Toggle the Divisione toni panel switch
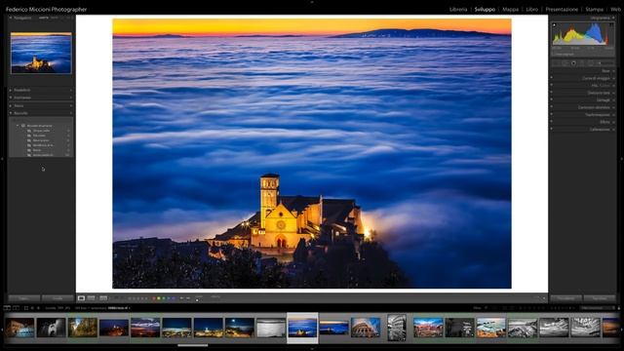This screenshot has height=351, width=624. pos(552,92)
